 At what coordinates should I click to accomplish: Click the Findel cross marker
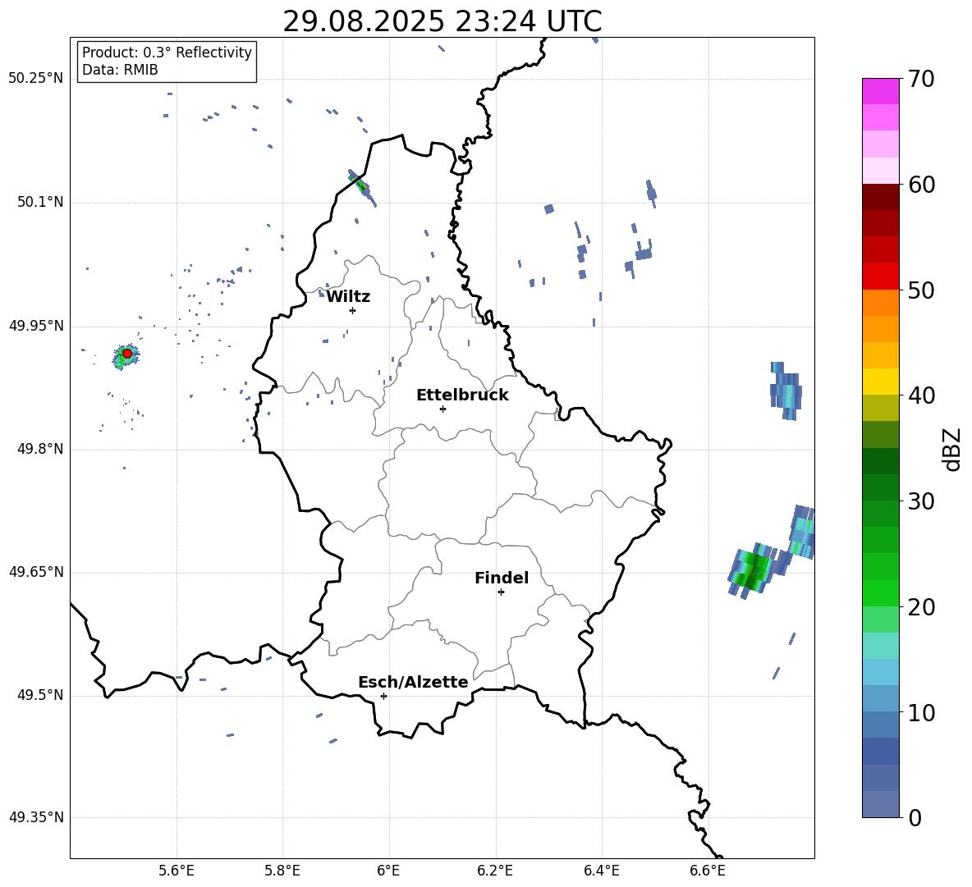click(x=501, y=592)
